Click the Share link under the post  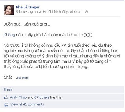[8, 89]
